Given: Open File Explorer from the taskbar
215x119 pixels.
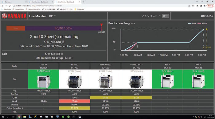Looking at the screenshot, I should click(x=25, y=117).
